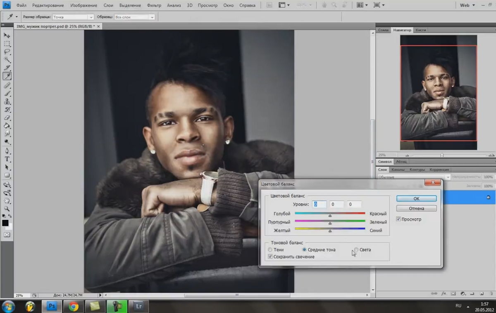Switch to the Кисти panel tab
This screenshot has width=496, height=313.
421,30
